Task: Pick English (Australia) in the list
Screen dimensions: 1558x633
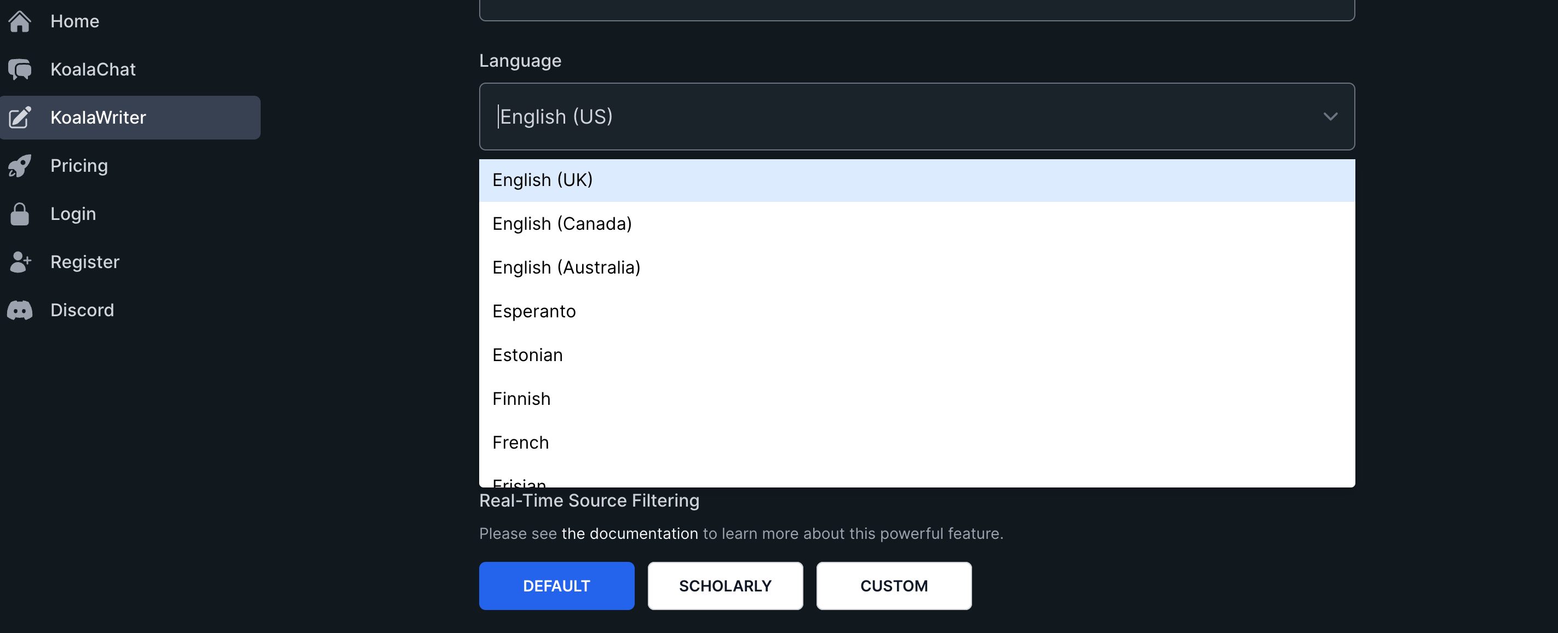Action: (x=566, y=268)
